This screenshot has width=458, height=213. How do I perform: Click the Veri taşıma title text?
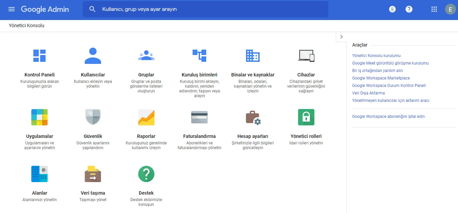(93, 193)
